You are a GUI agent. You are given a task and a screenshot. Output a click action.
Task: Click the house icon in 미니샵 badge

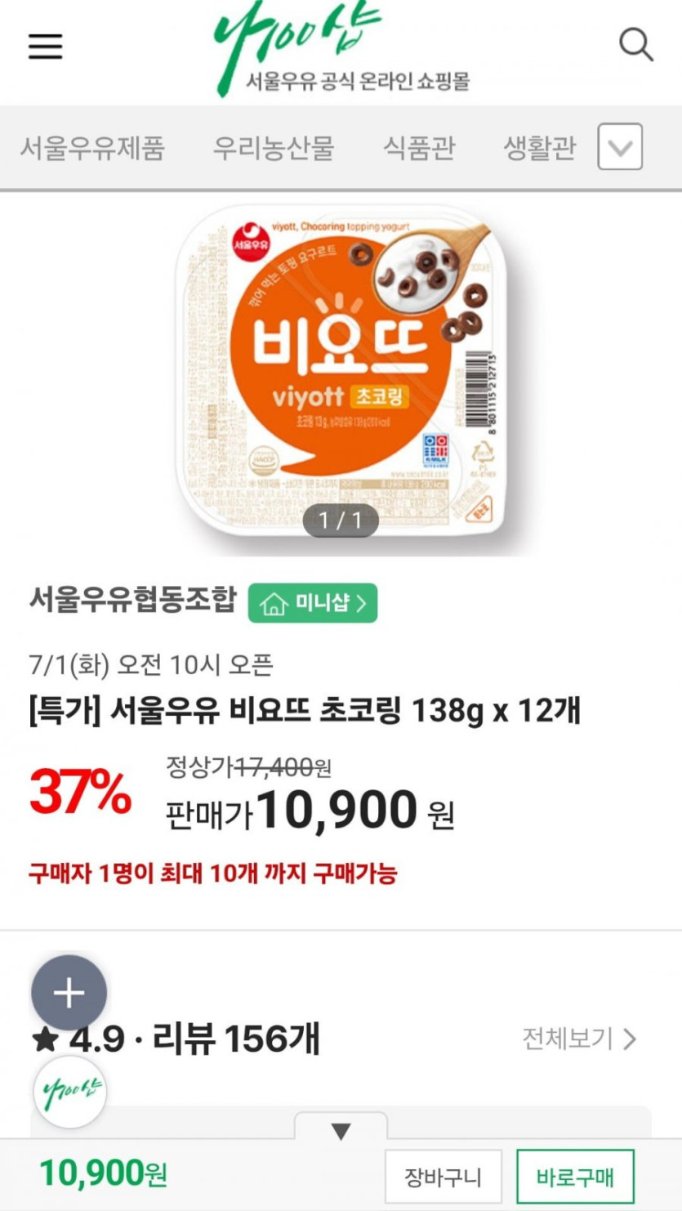(x=274, y=604)
